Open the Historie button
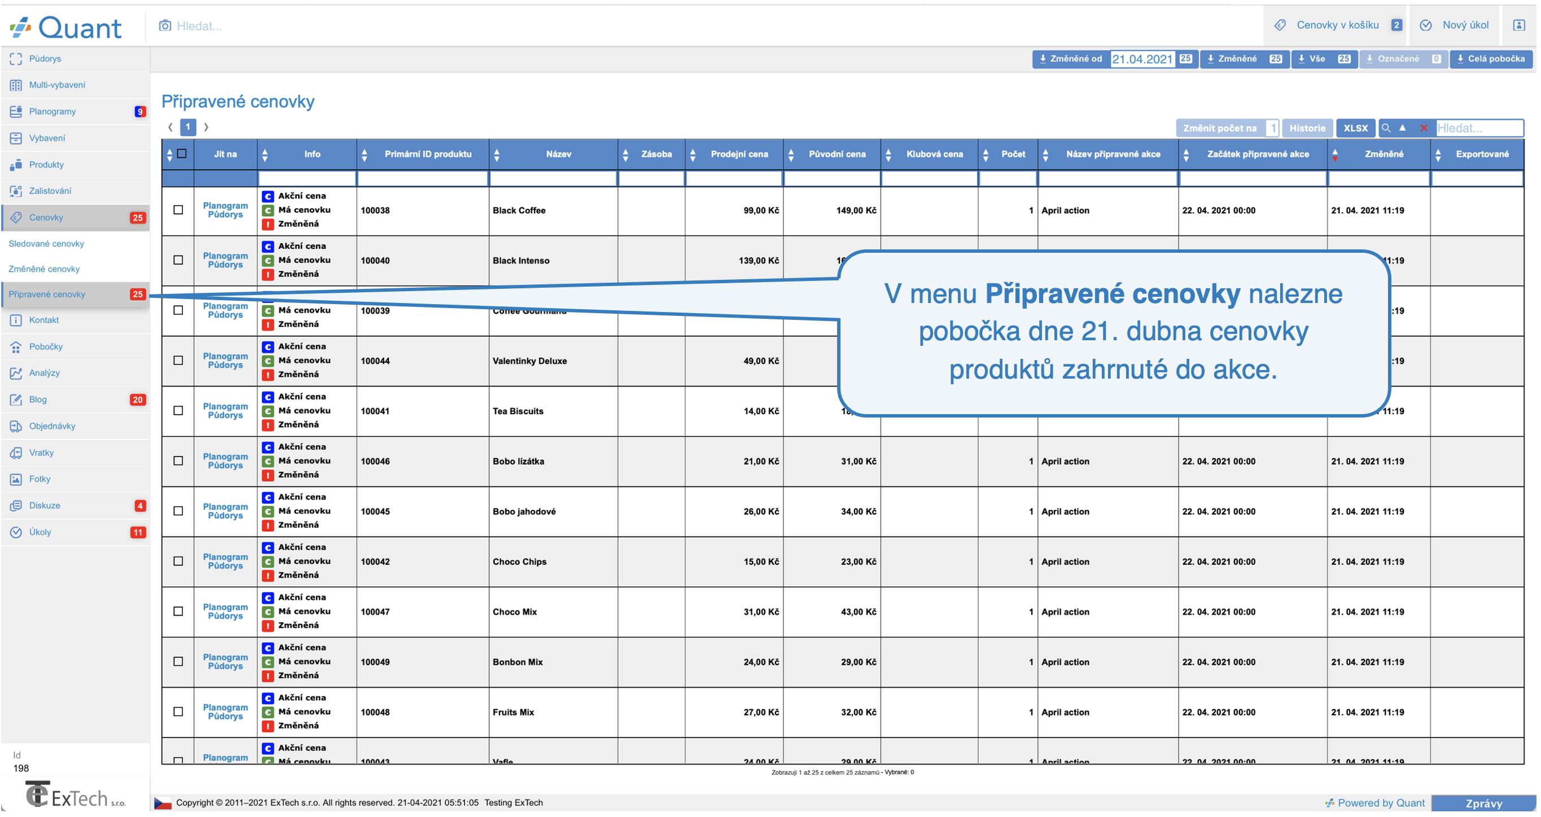Image resolution: width=1541 pixels, height=817 pixels. point(1307,128)
